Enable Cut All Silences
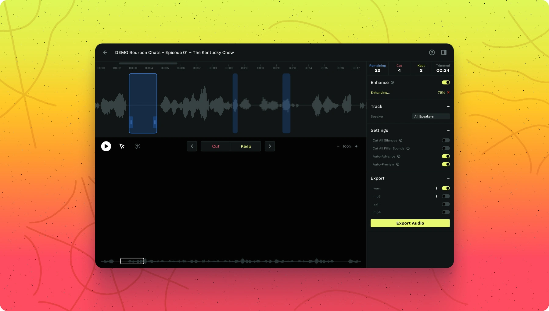Viewport: 549px width, 311px height. click(x=446, y=140)
